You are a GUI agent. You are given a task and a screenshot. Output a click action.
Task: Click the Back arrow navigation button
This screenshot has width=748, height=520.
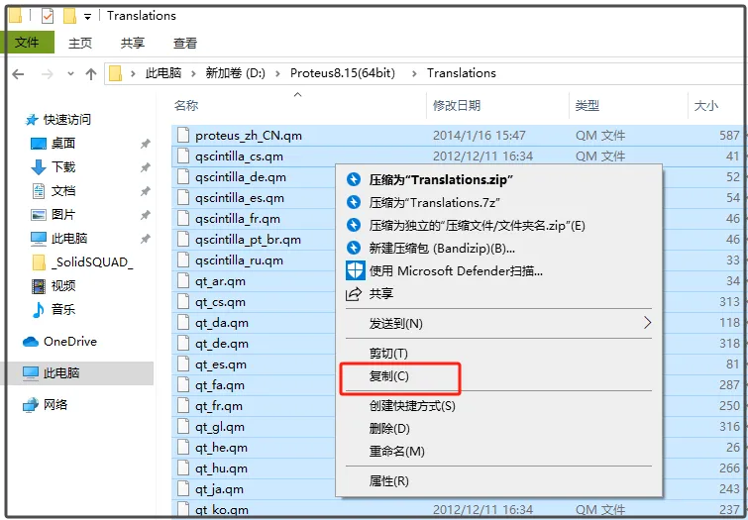18,74
